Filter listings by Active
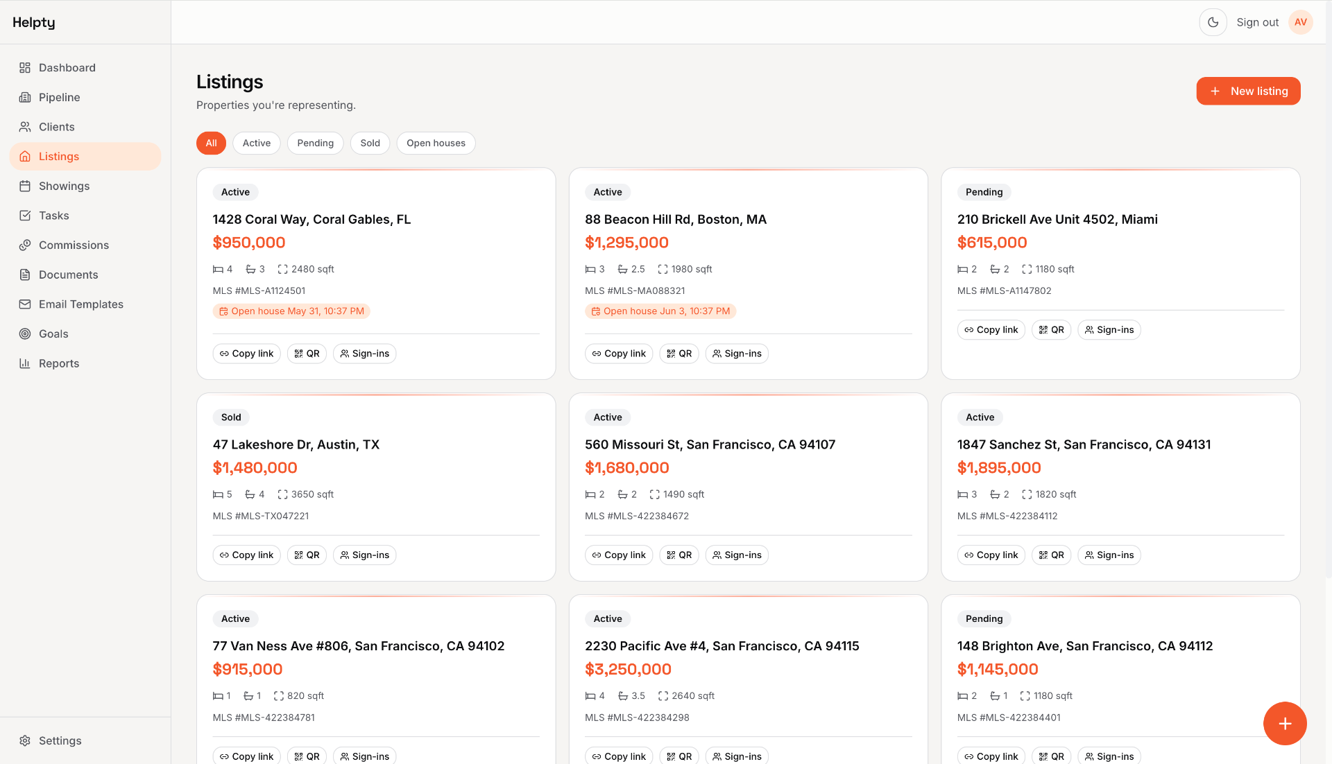 (257, 144)
